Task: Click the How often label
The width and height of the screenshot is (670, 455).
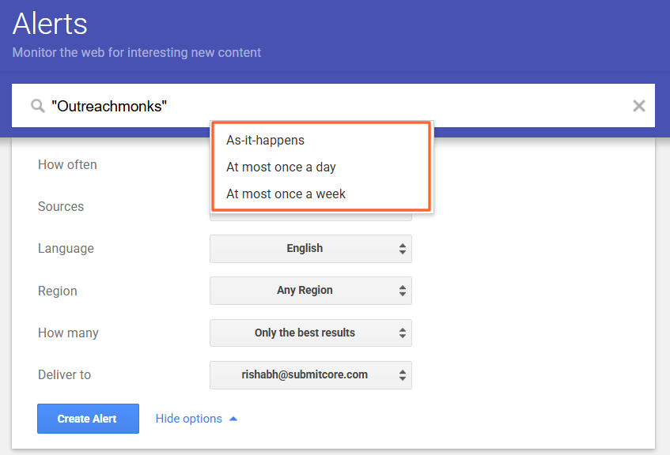Action: [x=67, y=164]
